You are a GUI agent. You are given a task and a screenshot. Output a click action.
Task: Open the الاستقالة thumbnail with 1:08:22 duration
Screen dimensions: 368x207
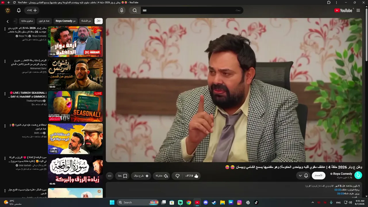pyautogui.click(x=75, y=139)
